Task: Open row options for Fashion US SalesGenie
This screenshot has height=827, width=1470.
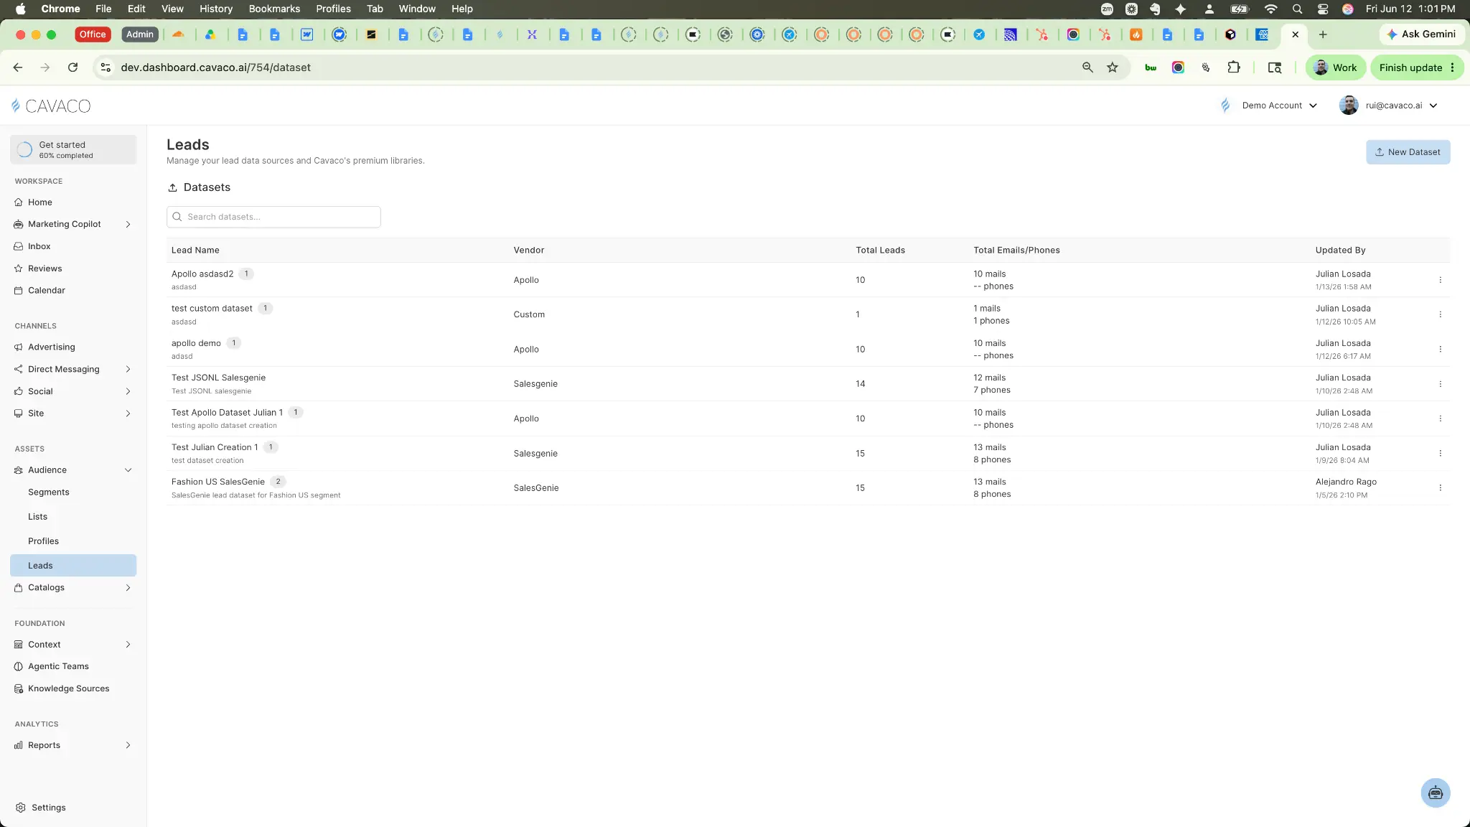Action: pos(1440,487)
